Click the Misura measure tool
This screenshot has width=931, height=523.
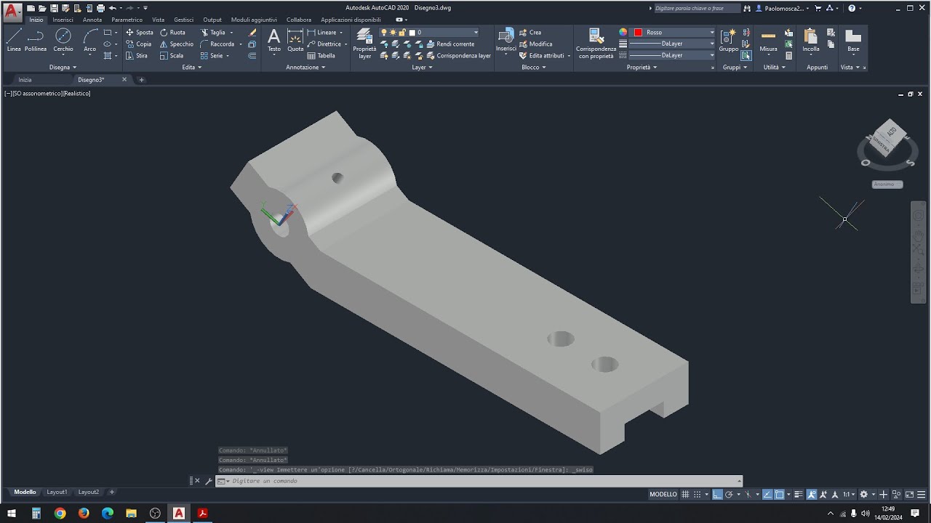point(768,41)
